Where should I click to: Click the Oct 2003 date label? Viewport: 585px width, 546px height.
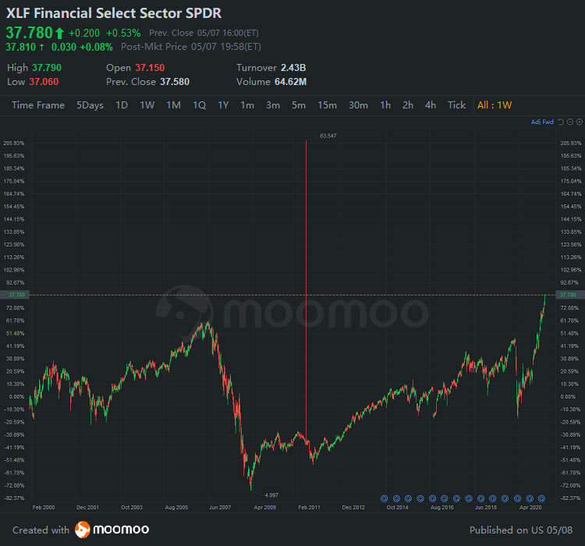pyautogui.click(x=132, y=508)
